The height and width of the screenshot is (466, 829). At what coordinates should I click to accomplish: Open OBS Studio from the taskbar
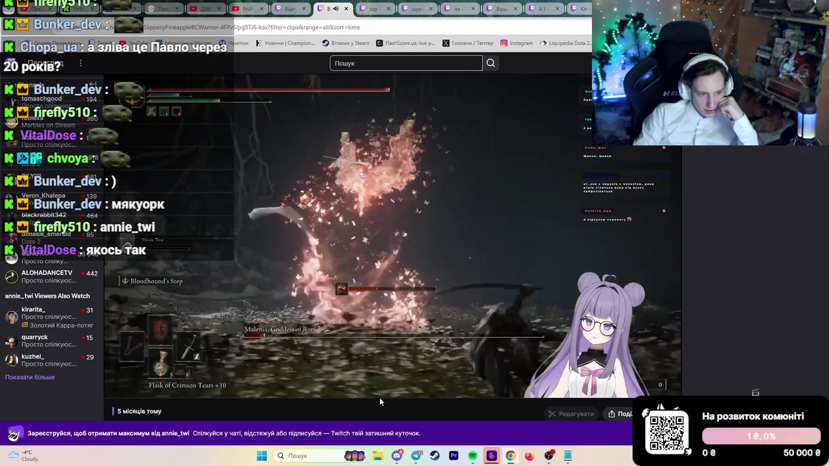[549, 456]
